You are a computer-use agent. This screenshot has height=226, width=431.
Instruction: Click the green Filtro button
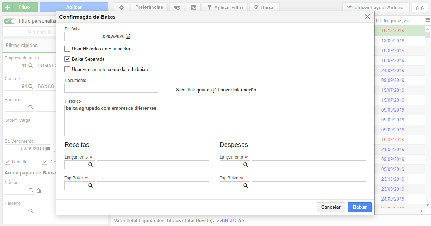point(20,7)
